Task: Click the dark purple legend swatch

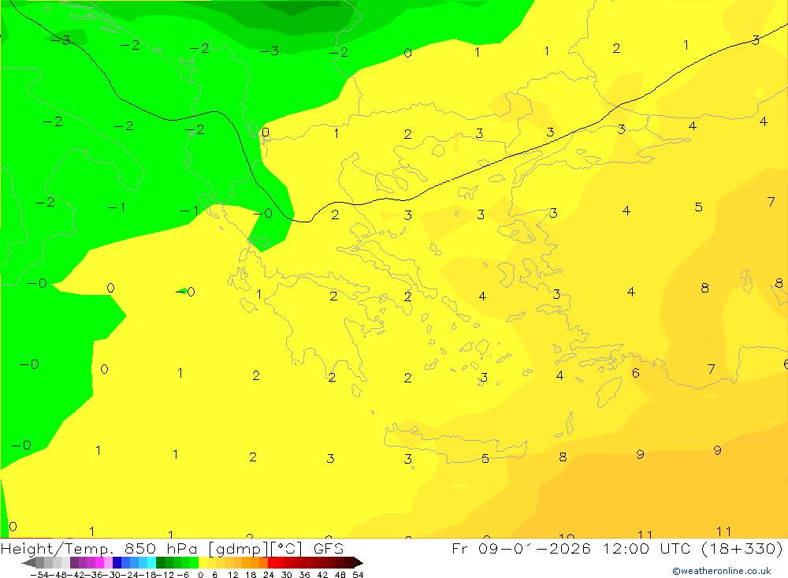Action: 74,563
